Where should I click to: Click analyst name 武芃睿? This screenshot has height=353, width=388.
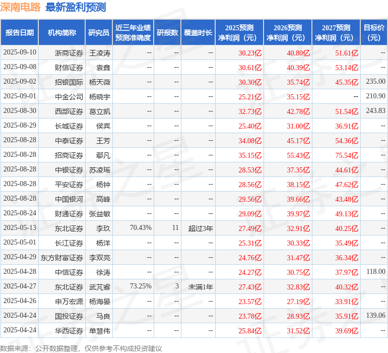coord(99,286)
